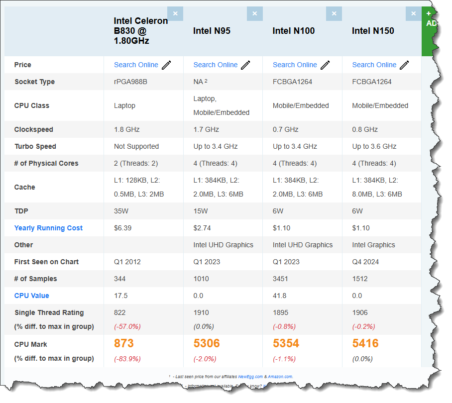Click the 0.8 GHz clockspeed value
The width and height of the screenshot is (452, 403).
point(365,130)
